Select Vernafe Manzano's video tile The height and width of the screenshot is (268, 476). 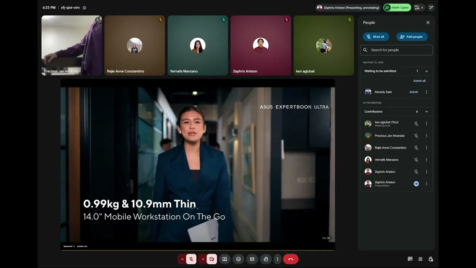tap(197, 45)
